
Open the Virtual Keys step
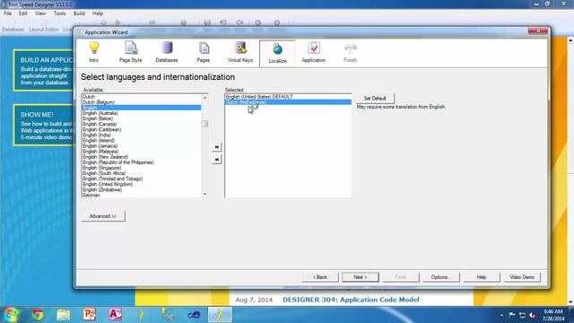point(239,52)
